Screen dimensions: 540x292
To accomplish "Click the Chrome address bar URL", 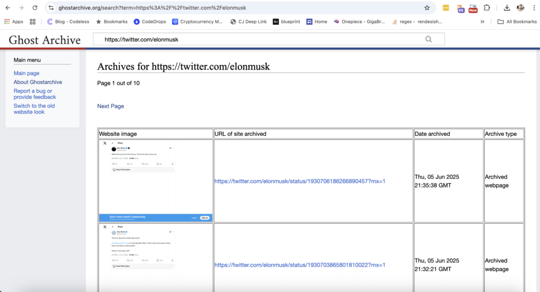I will click(x=152, y=7).
